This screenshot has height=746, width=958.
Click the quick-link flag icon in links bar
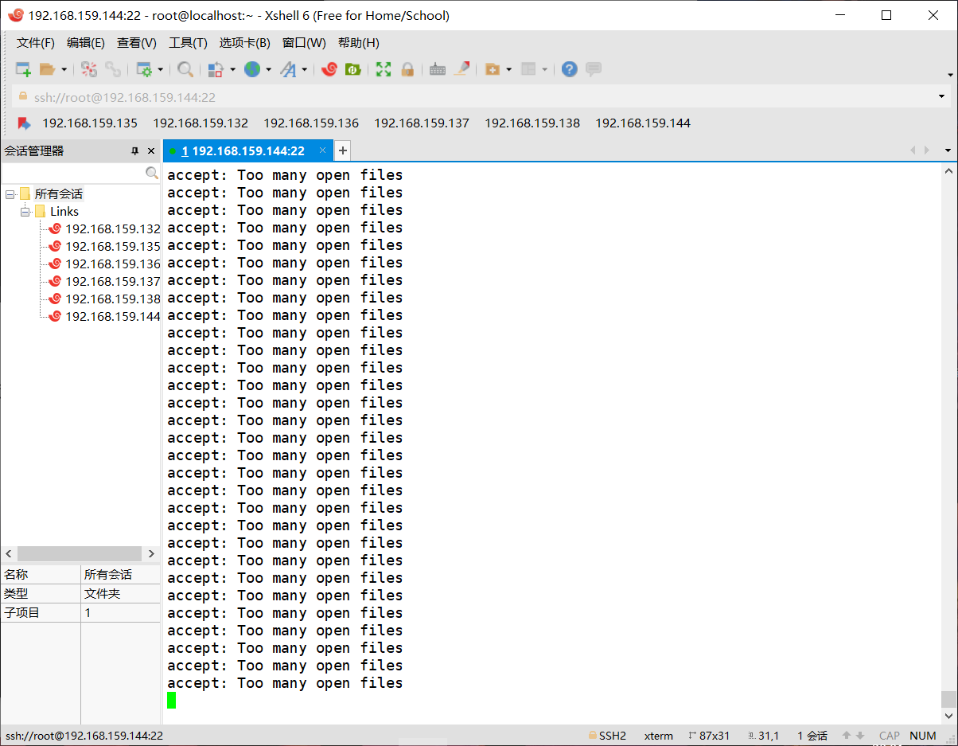tap(25, 123)
